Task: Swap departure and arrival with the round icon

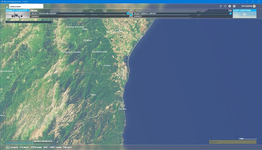Action: tap(131, 15)
